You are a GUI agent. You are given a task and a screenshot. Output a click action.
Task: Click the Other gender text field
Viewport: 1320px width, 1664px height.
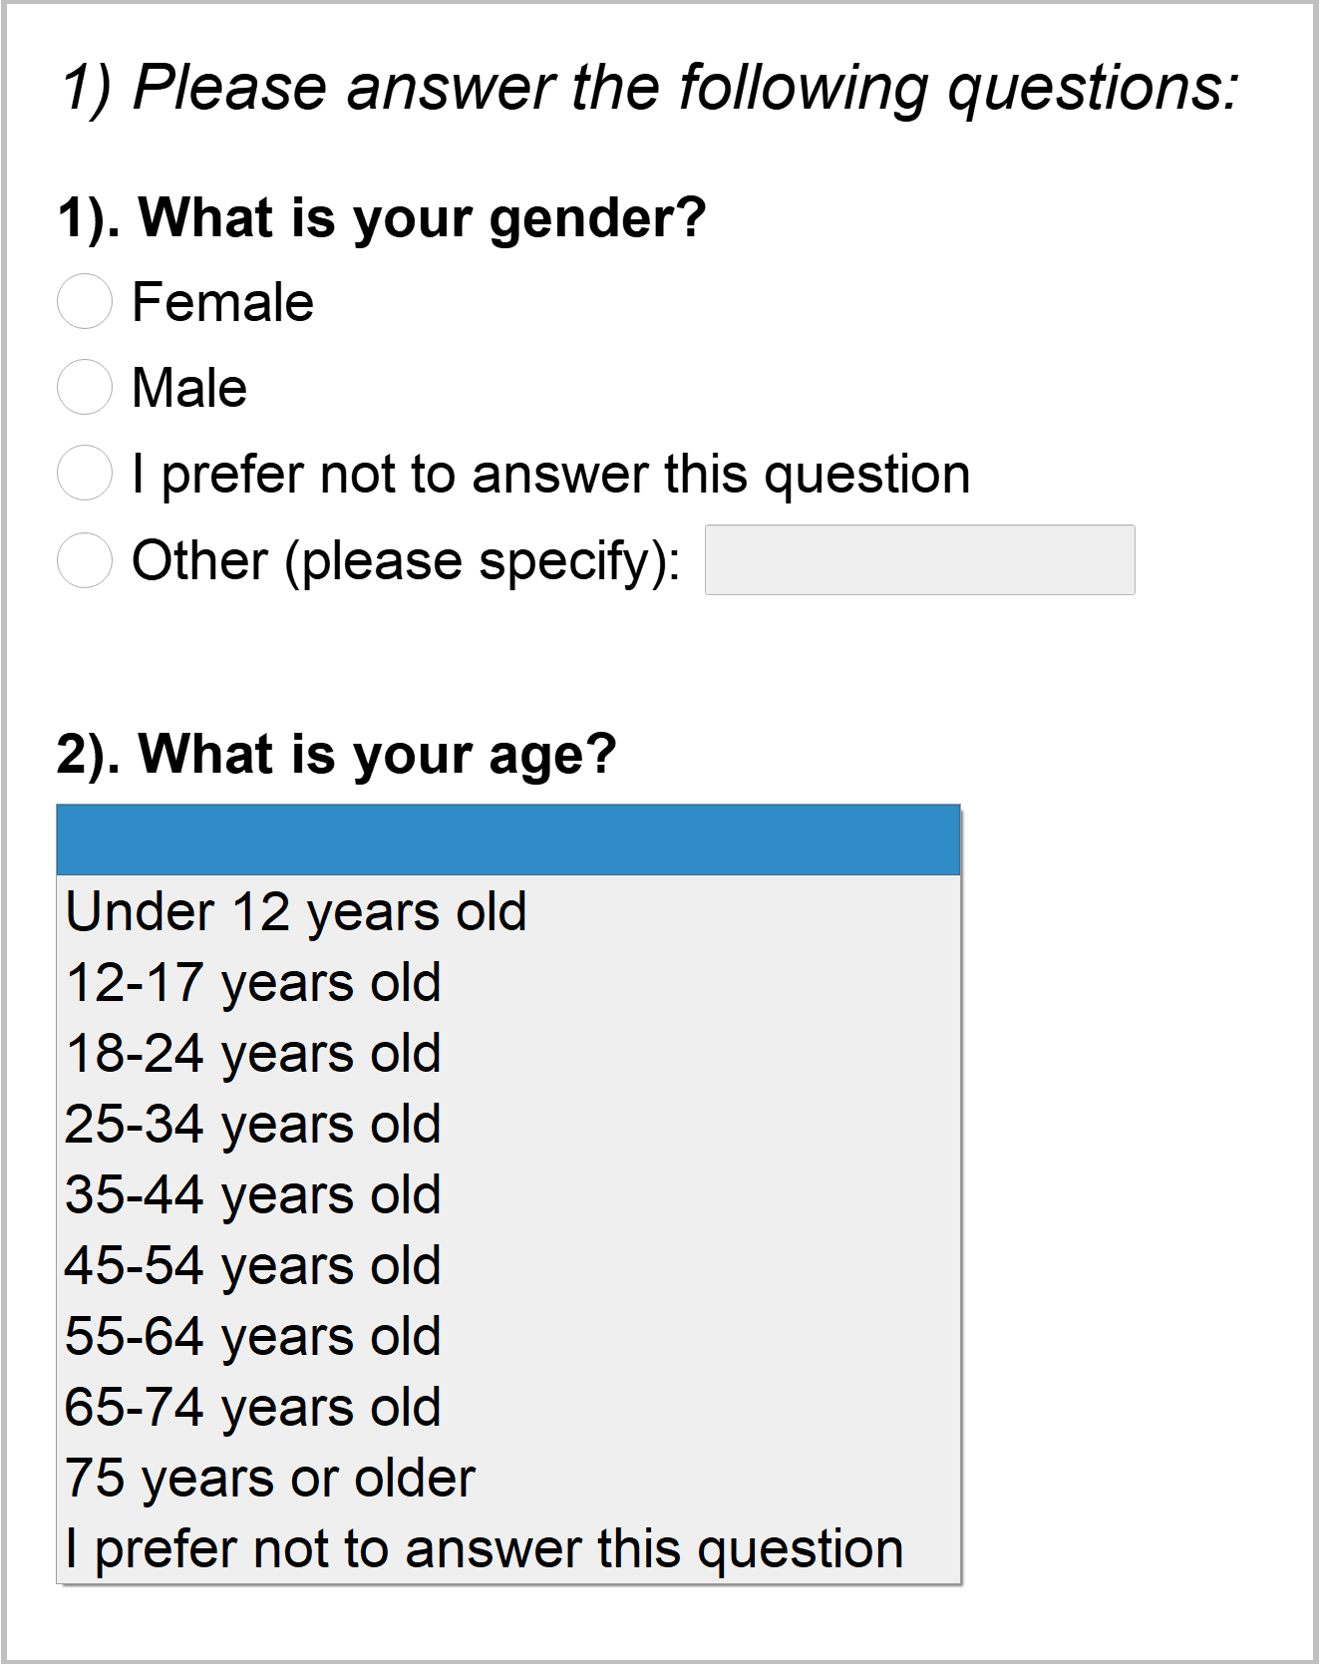pos(919,559)
